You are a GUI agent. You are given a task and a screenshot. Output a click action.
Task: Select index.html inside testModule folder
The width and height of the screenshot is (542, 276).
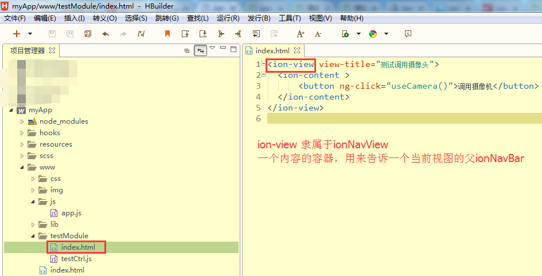(x=78, y=247)
